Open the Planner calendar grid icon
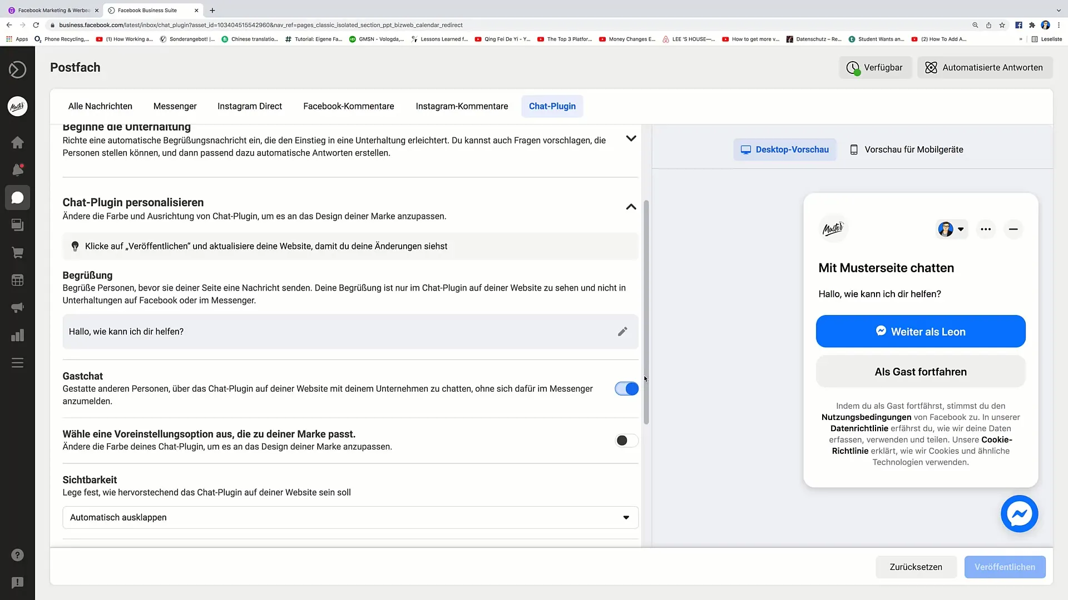The image size is (1068, 600). (x=17, y=280)
